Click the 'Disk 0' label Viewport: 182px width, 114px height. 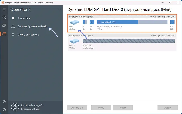tap(72, 27)
